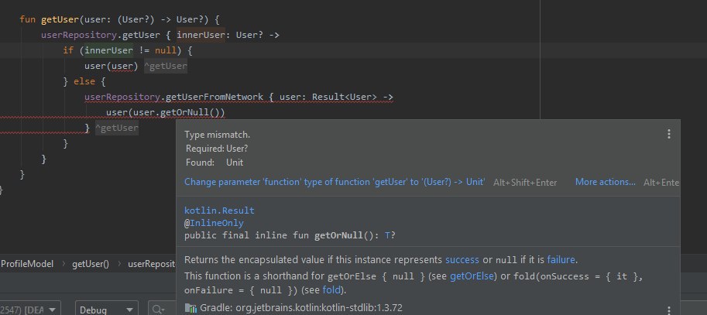Click 'getOrNull()' in the function signature of the popup
Viewport: 707px width, 315px height.
point(344,235)
